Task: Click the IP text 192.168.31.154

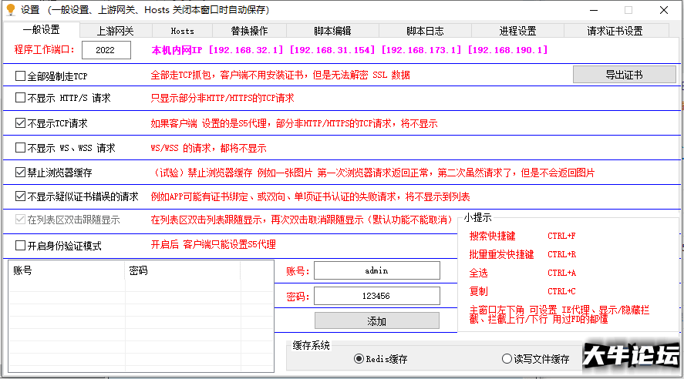Action: point(332,50)
